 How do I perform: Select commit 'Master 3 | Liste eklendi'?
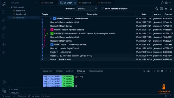[x=60, y=52]
